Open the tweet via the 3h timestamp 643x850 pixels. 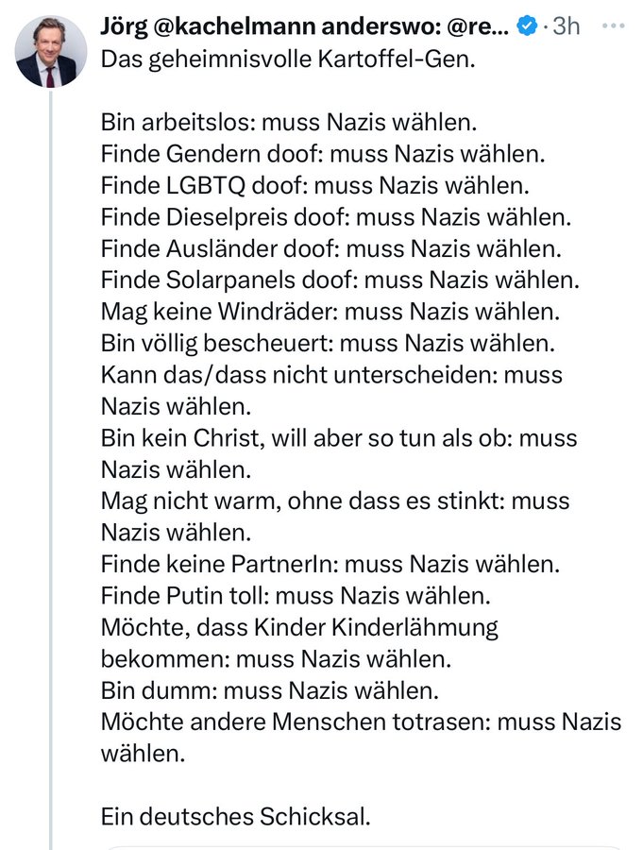tap(566, 26)
